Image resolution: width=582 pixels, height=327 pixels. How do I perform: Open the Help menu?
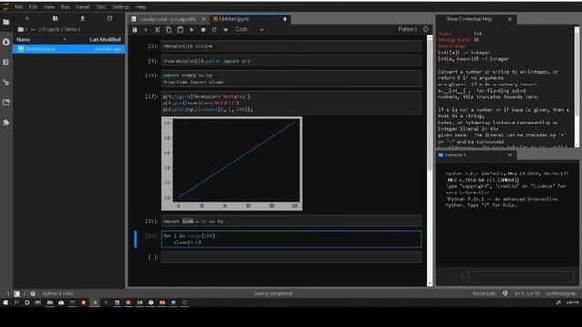141,7
